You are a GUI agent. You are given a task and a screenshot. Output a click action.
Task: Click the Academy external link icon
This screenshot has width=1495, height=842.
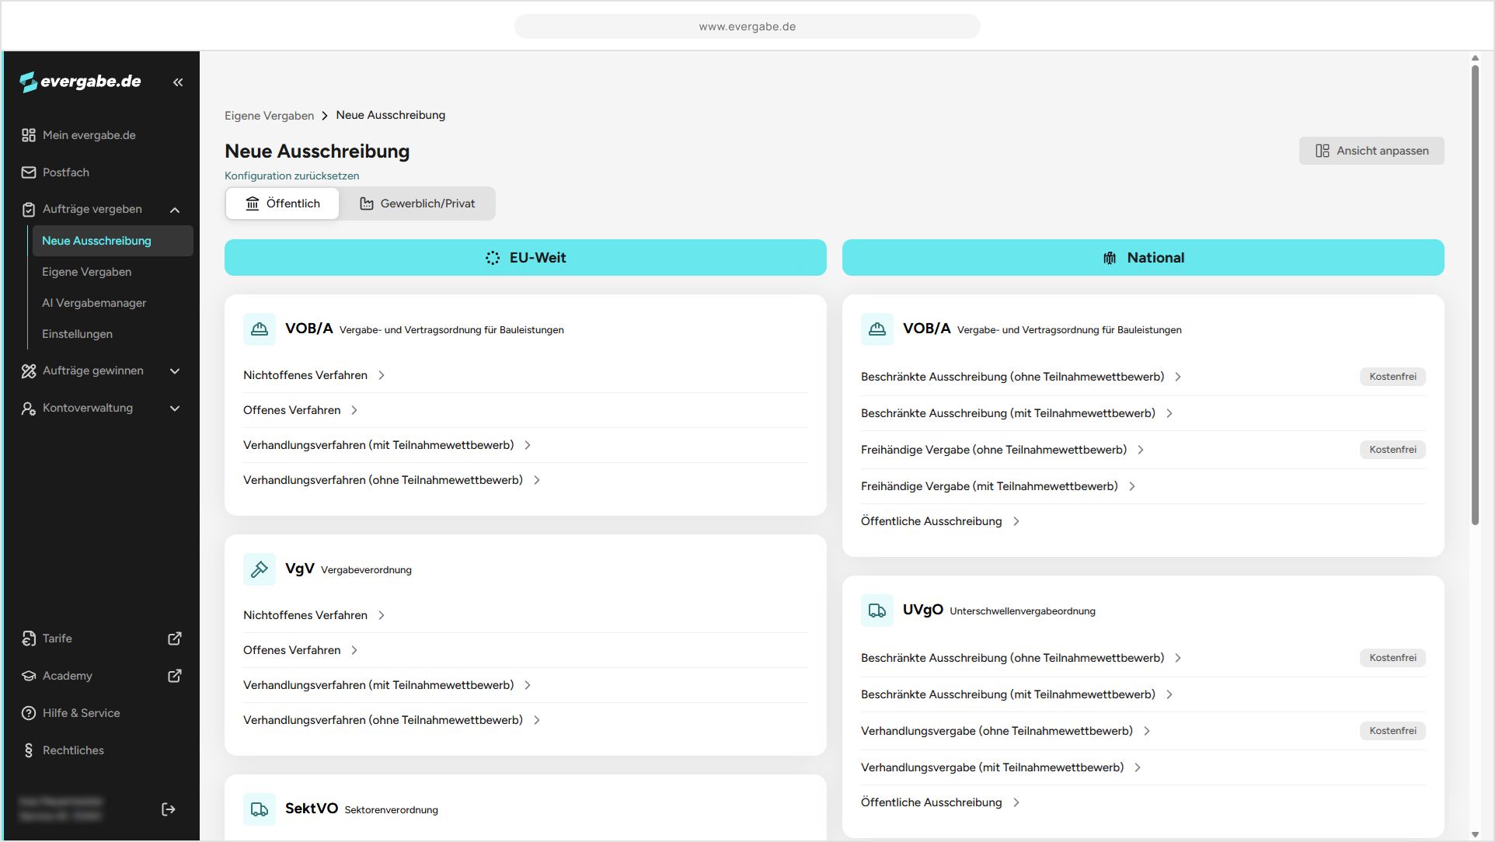point(175,676)
